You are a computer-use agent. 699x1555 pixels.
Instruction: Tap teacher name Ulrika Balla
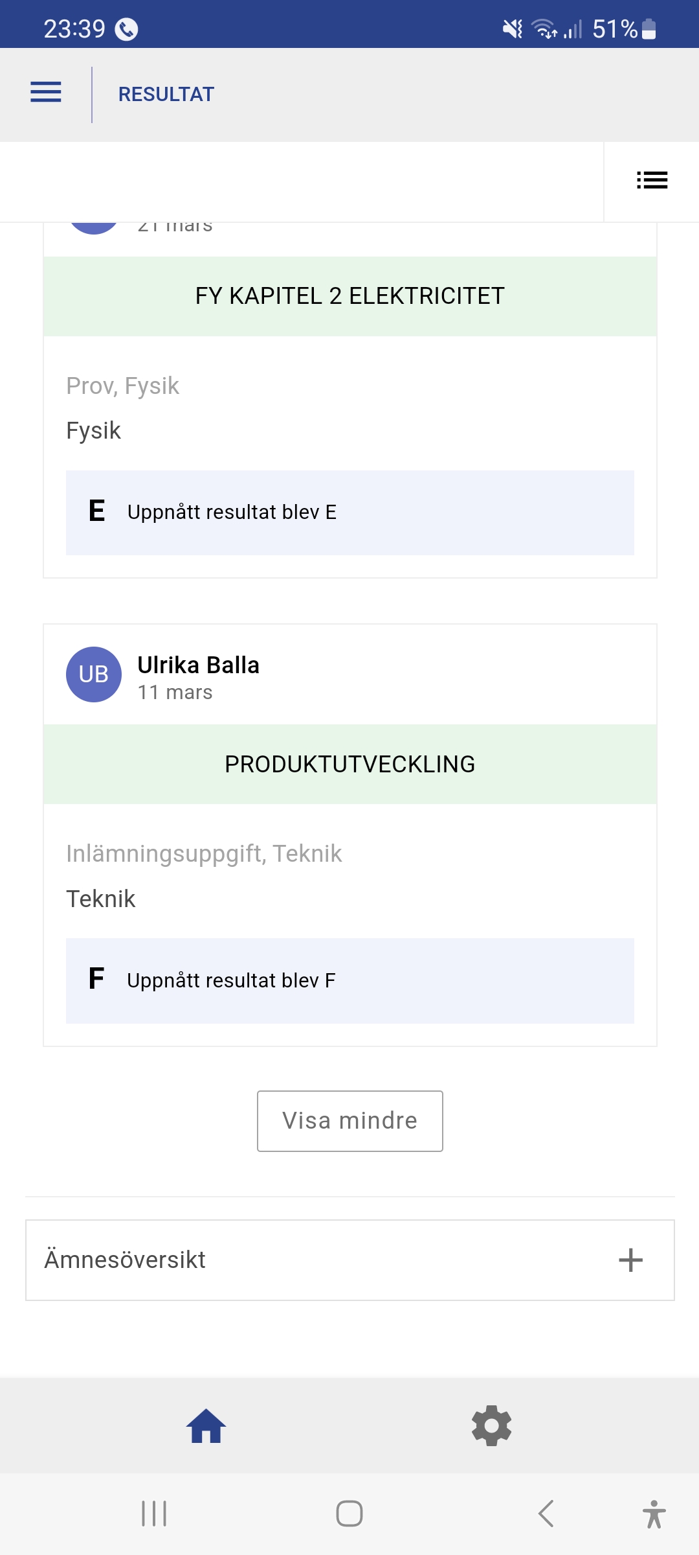coord(199,665)
